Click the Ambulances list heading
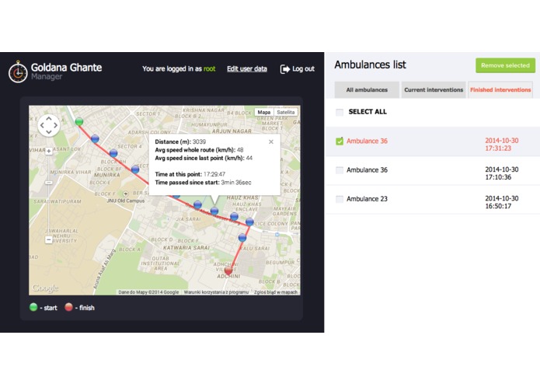This screenshot has width=540, height=384. [x=370, y=65]
